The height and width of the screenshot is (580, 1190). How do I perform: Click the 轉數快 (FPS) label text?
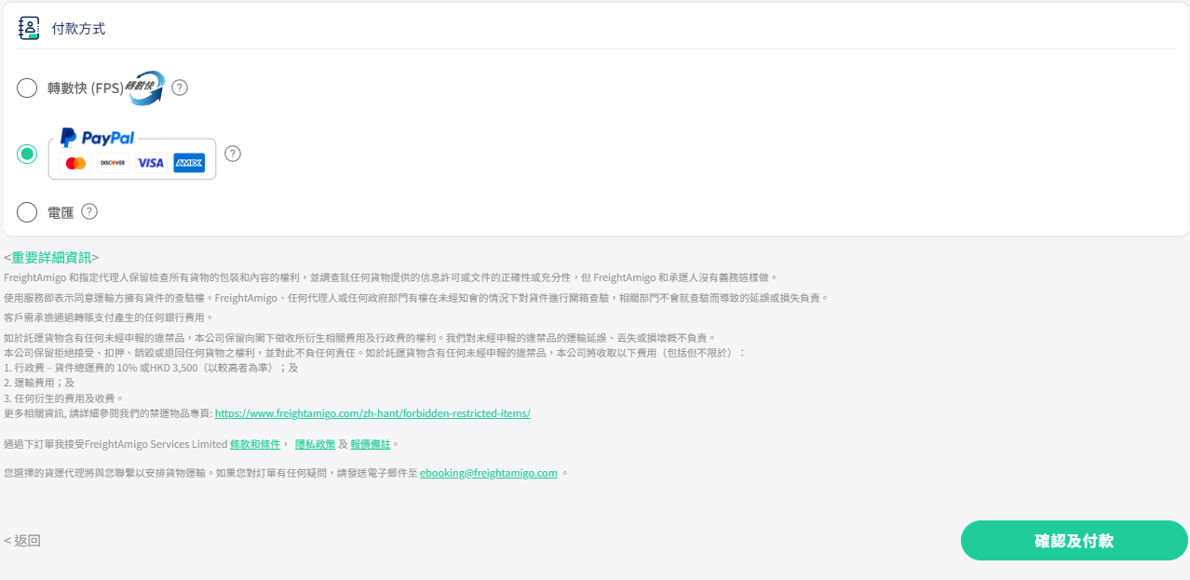[x=85, y=88]
